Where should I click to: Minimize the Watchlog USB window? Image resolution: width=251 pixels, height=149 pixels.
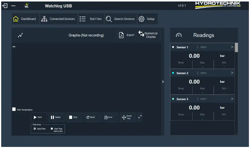coord(13,6)
